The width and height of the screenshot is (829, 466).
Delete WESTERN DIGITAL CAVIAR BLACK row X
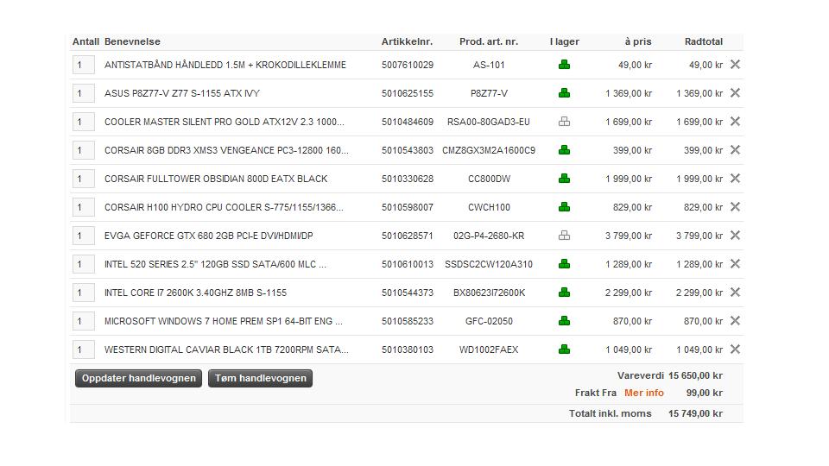tap(735, 349)
